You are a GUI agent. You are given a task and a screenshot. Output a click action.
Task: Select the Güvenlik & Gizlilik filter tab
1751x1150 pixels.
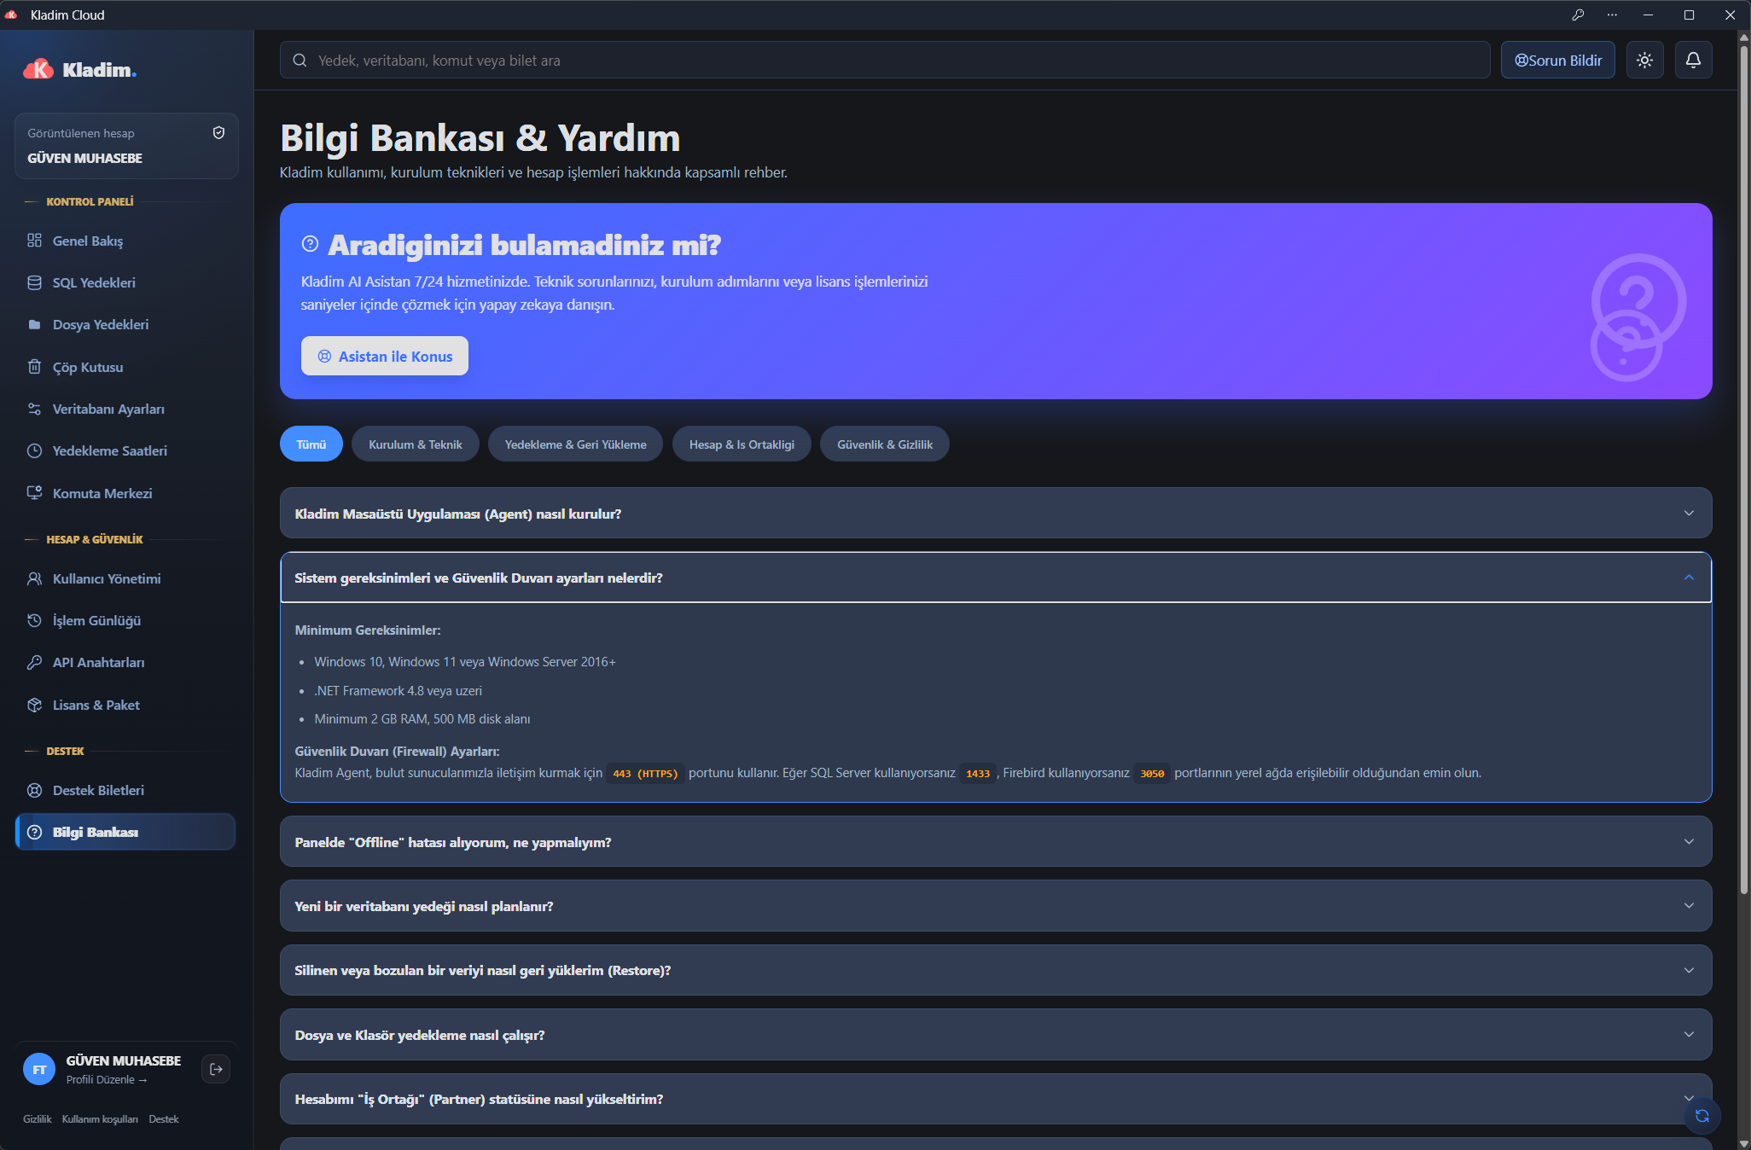coord(885,444)
